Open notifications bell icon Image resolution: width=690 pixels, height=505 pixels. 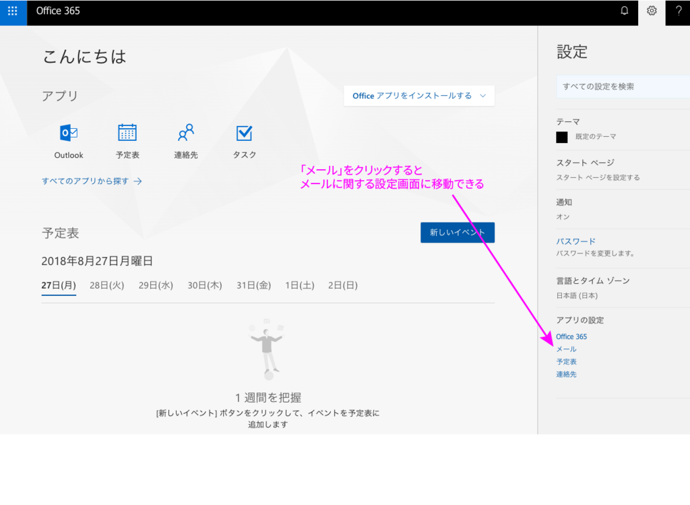(x=624, y=11)
